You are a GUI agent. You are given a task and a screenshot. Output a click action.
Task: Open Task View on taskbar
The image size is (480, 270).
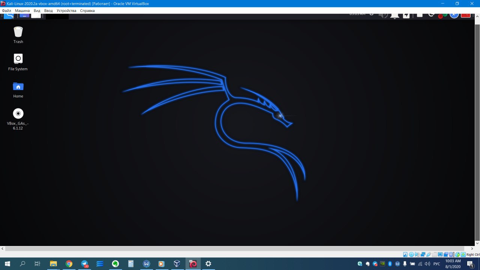[x=37, y=264]
